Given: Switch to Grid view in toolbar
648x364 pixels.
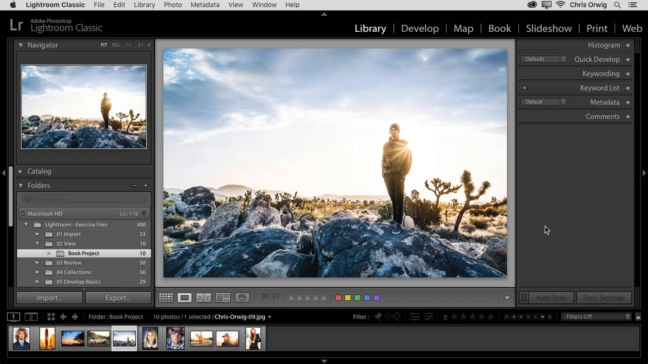Looking at the screenshot, I should click(x=166, y=298).
